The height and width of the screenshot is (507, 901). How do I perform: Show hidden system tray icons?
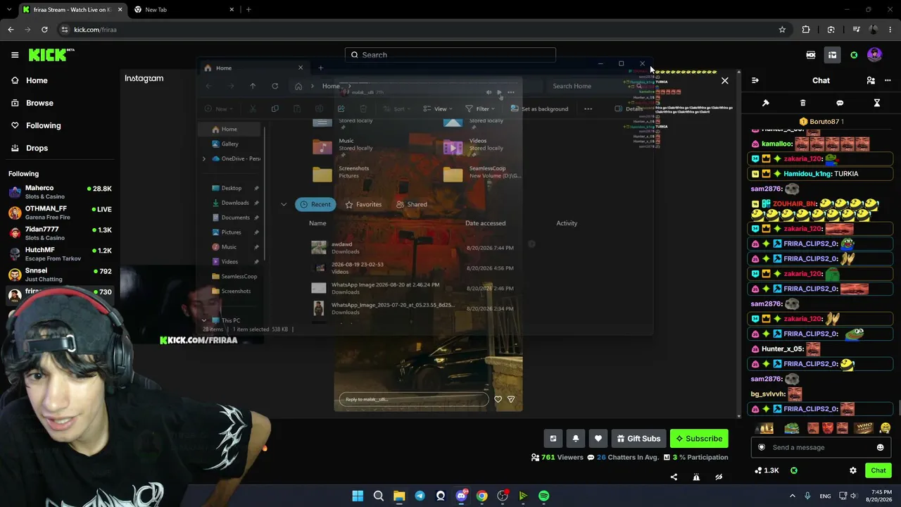pyautogui.click(x=792, y=496)
